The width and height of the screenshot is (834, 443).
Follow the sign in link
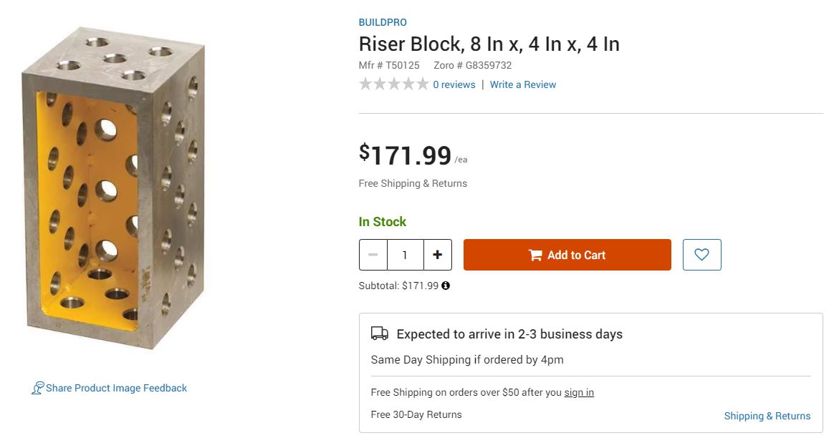[x=579, y=392]
